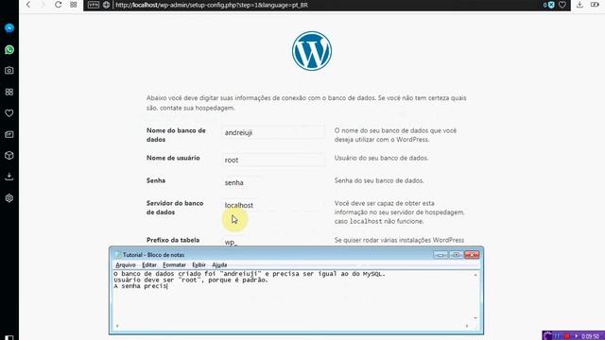Click the password field containing 'senha'
Viewport: 605px width, 340px height.
(273, 182)
